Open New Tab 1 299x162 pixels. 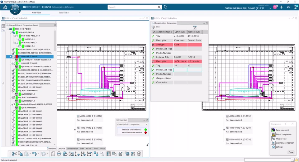point(64,12)
